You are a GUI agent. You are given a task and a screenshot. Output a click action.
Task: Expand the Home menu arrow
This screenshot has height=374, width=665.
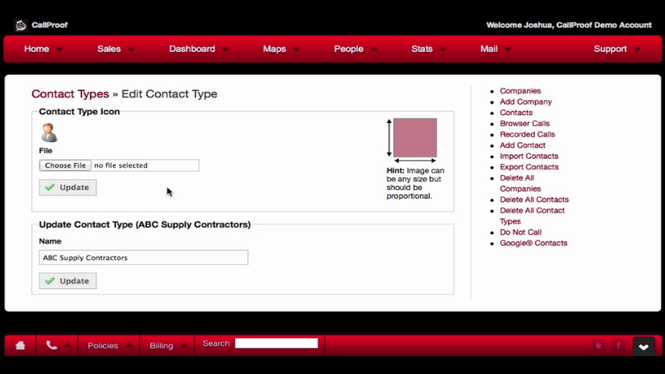coord(59,50)
